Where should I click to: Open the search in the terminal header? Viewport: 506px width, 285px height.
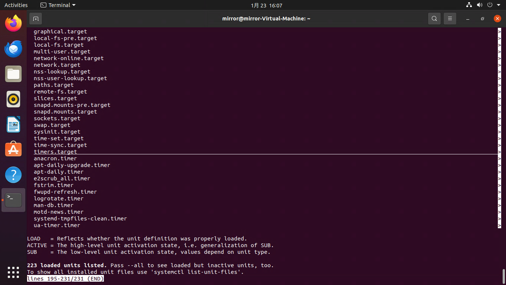click(434, 19)
